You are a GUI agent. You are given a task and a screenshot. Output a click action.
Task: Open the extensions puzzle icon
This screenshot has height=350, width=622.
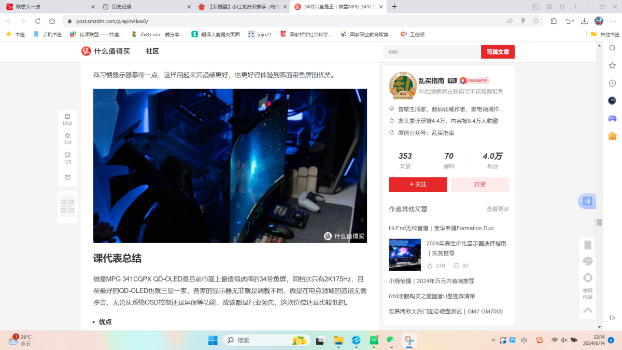pos(554,21)
